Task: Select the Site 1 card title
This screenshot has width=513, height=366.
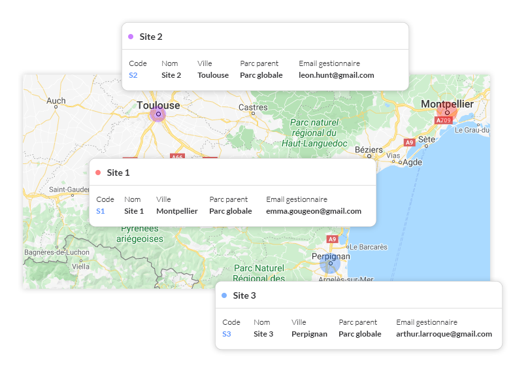Action: click(x=118, y=173)
